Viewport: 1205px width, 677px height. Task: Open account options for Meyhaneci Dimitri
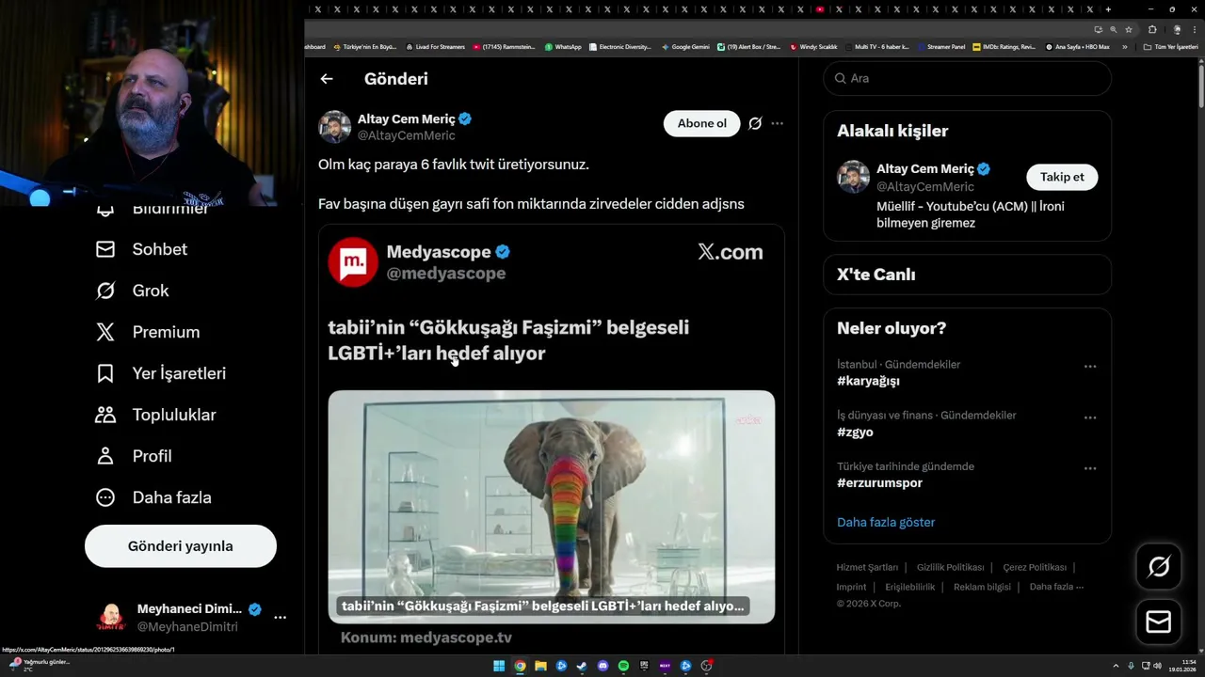tap(280, 618)
